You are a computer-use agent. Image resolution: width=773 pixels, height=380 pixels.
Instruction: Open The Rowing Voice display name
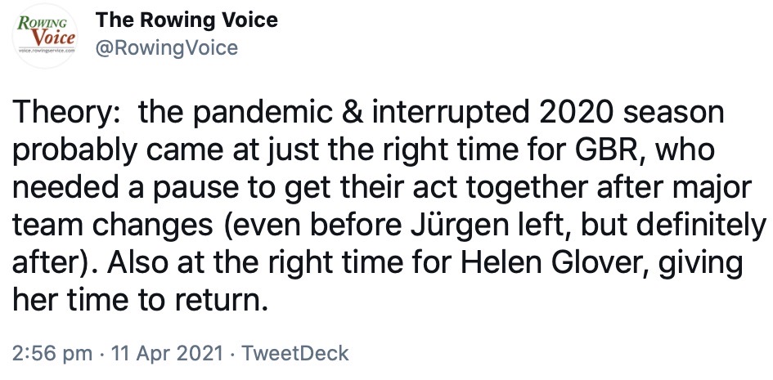pyautogui.click(x=187, y=20)
